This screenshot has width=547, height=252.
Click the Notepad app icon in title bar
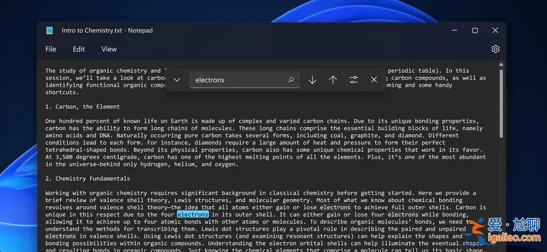click(50, 30)
